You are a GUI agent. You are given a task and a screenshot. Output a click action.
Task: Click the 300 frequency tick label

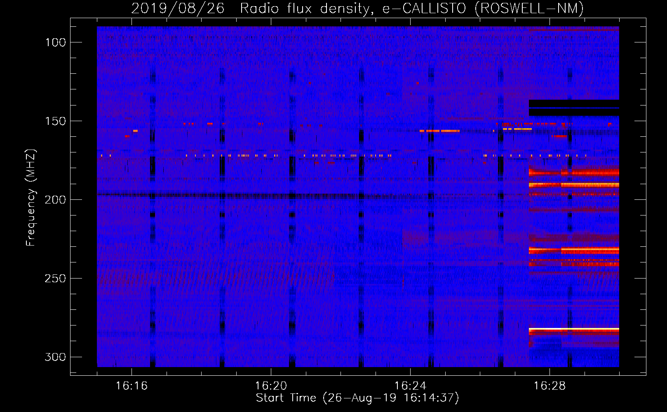pos(55,357)
